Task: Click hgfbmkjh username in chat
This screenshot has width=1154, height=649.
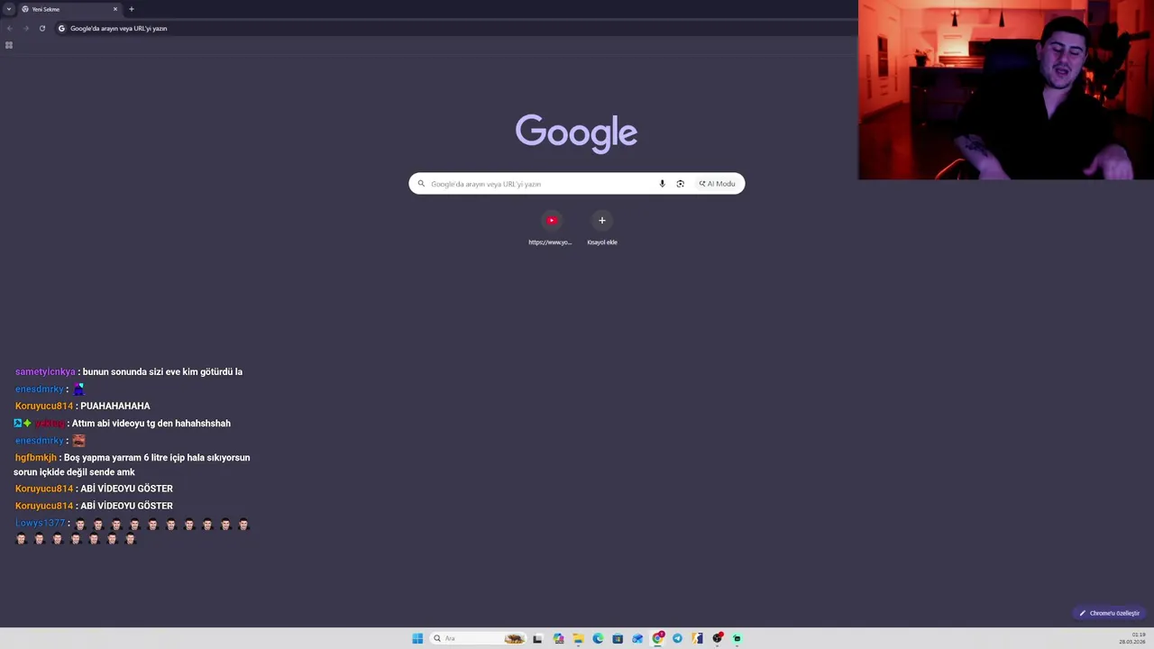Action: pos(35,458)
